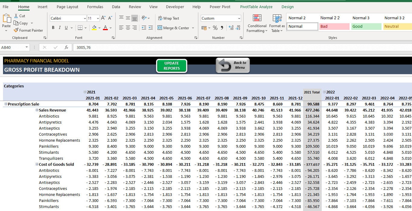Use the Format Painter tool
Image resolution: width=412 pixels, height=211 pixels.
29,30
